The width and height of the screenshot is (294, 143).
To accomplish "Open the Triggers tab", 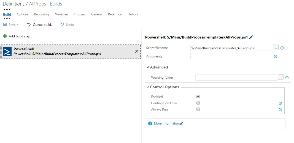I will (80, 14).
